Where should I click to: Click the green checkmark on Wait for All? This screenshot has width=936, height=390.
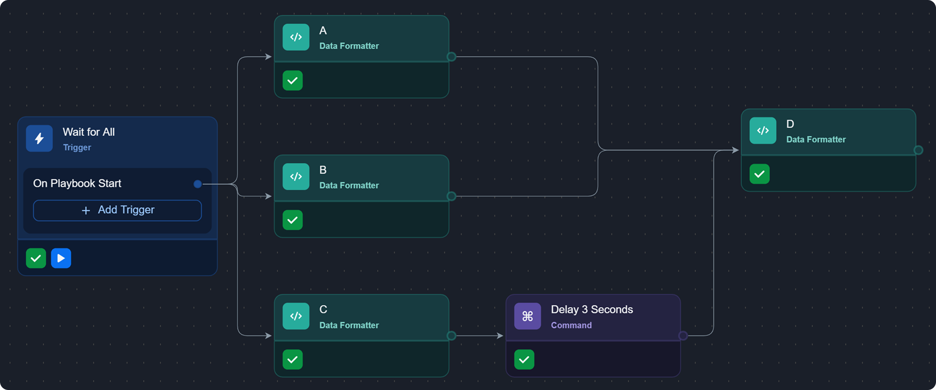point(36,258)
